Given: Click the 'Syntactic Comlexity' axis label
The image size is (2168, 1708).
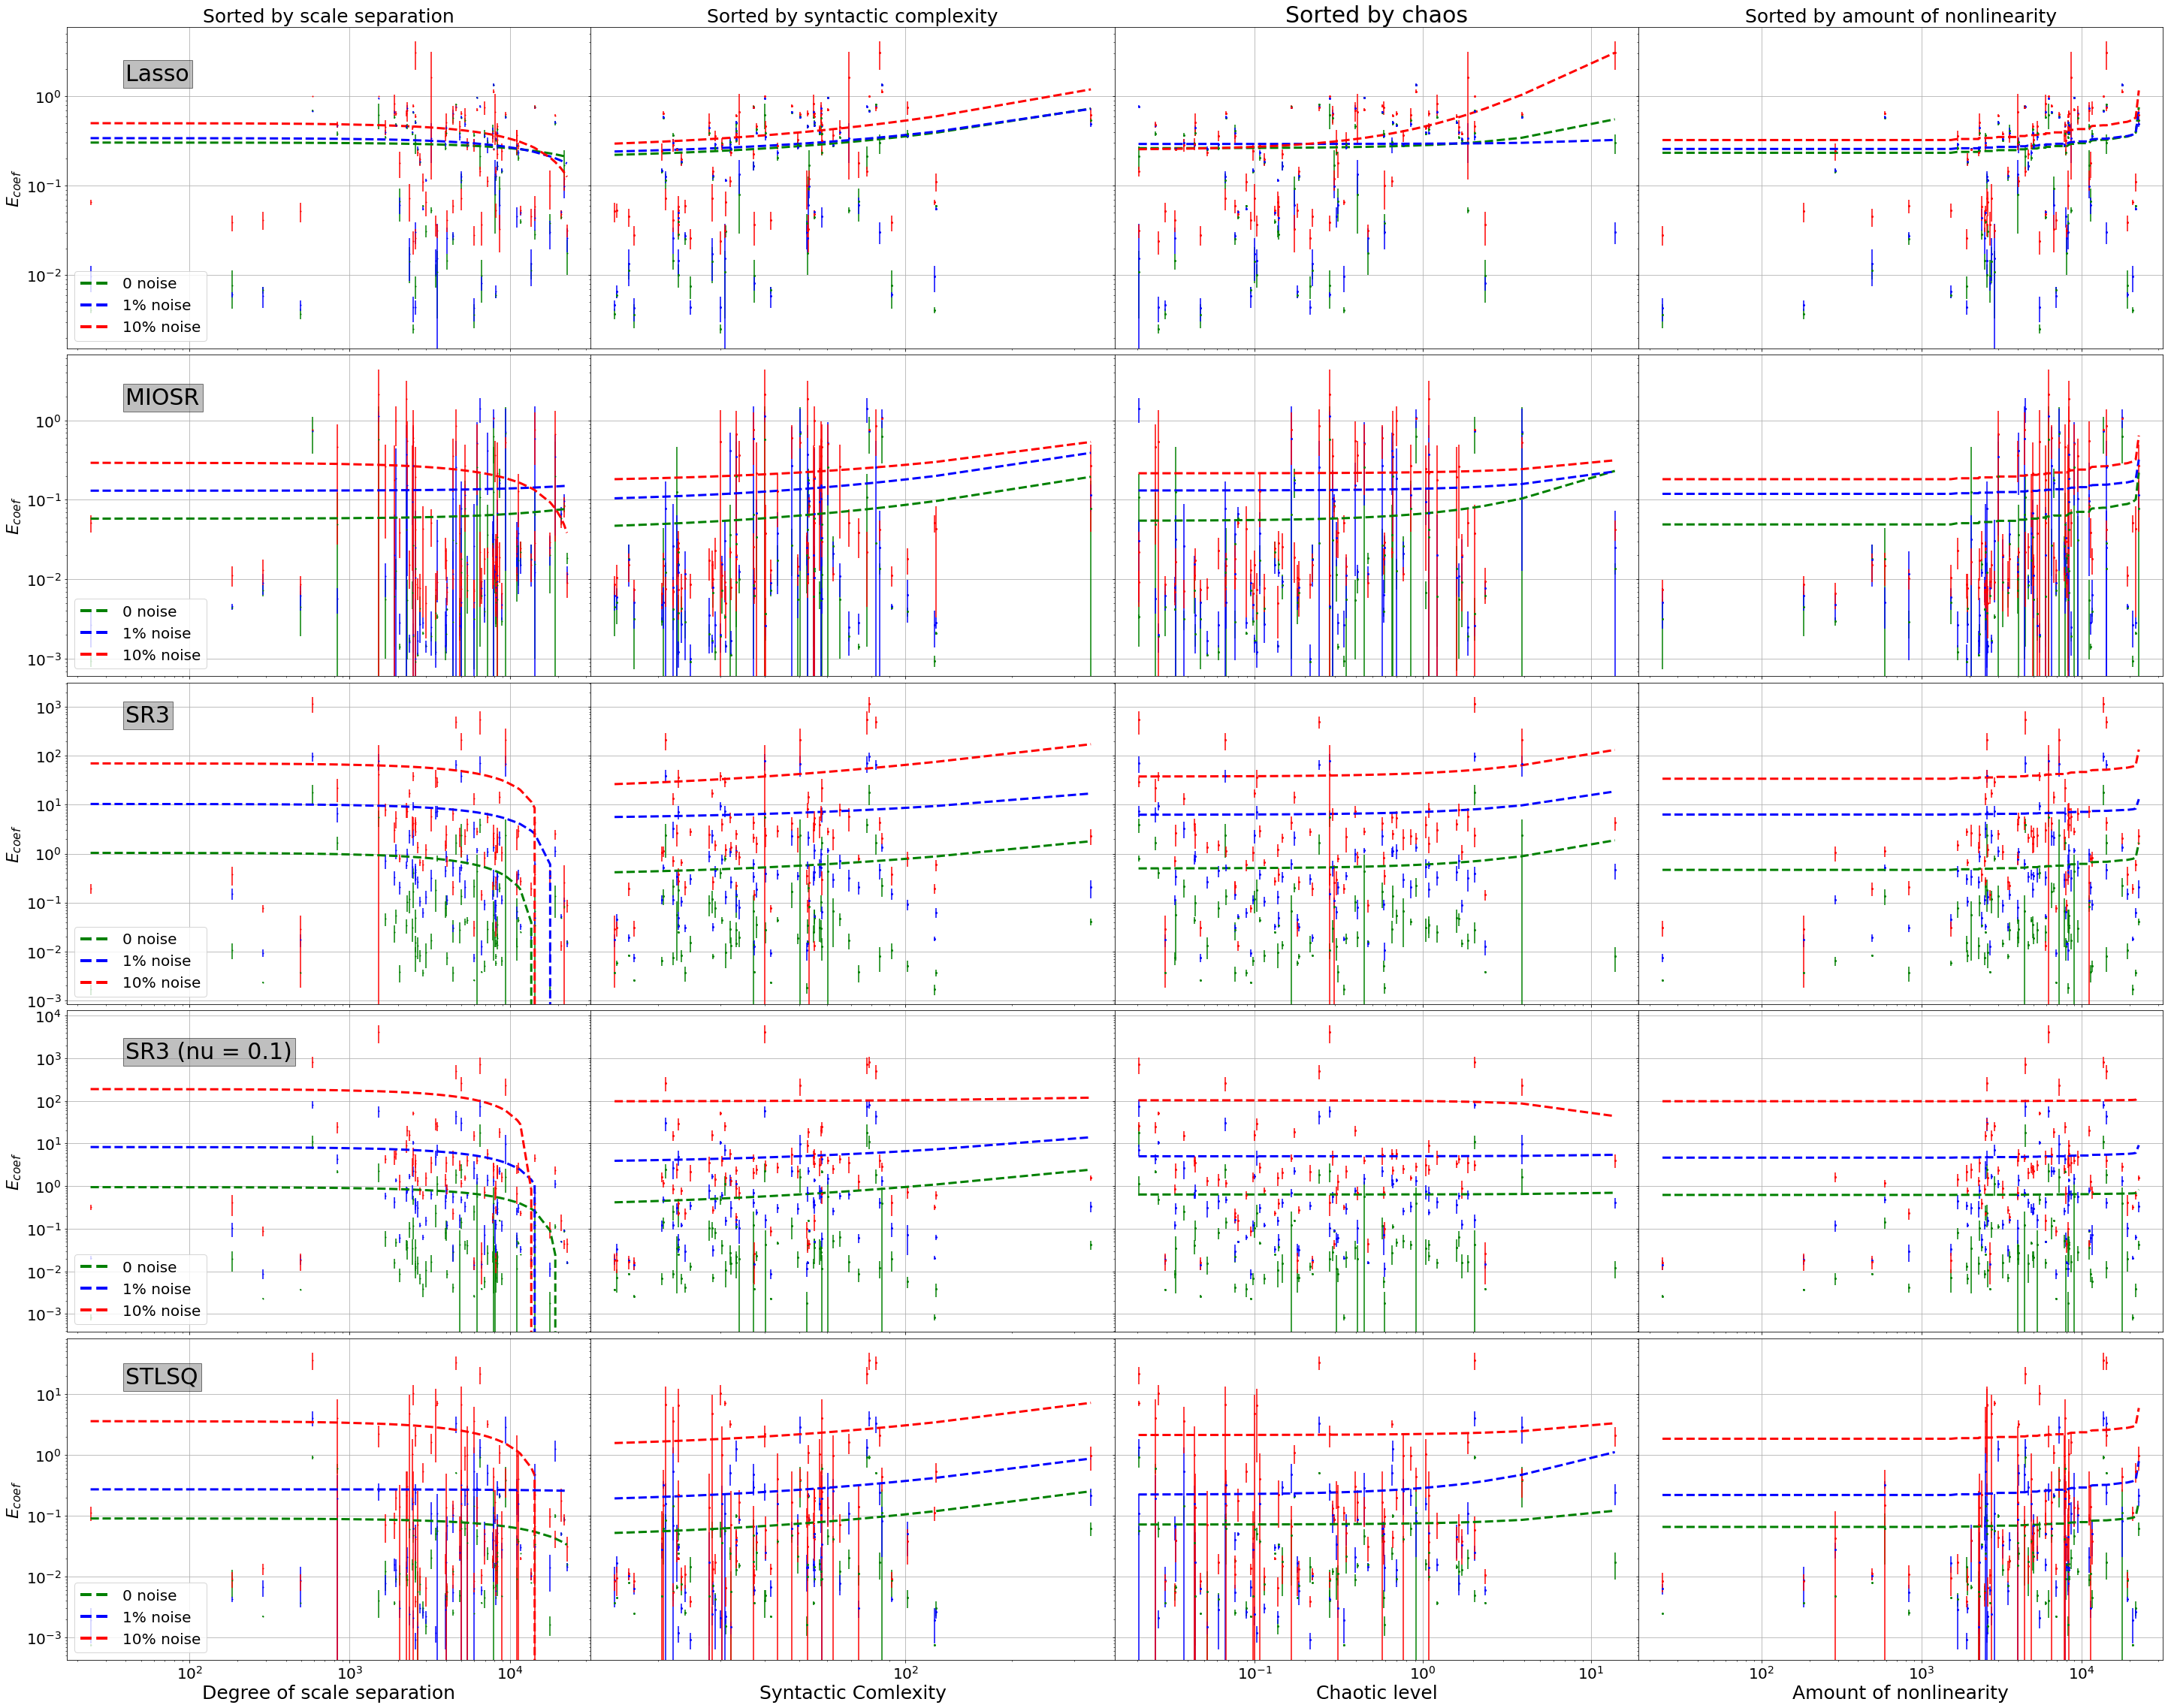Looking at the screenshot, I should pyautogui.click(x=852, y=1692).
